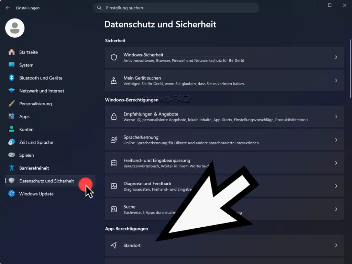
Task: Click the Standort location arrow icon
Action: click(x=114, y=245)
